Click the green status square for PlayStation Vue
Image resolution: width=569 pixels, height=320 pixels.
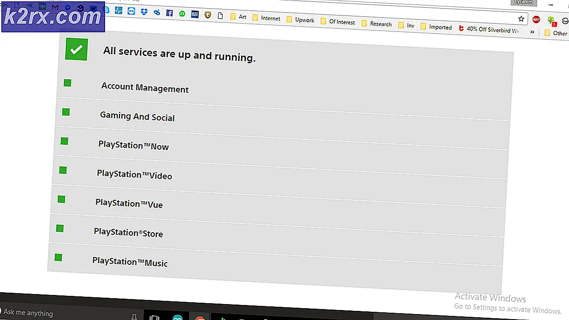(61, 199)
